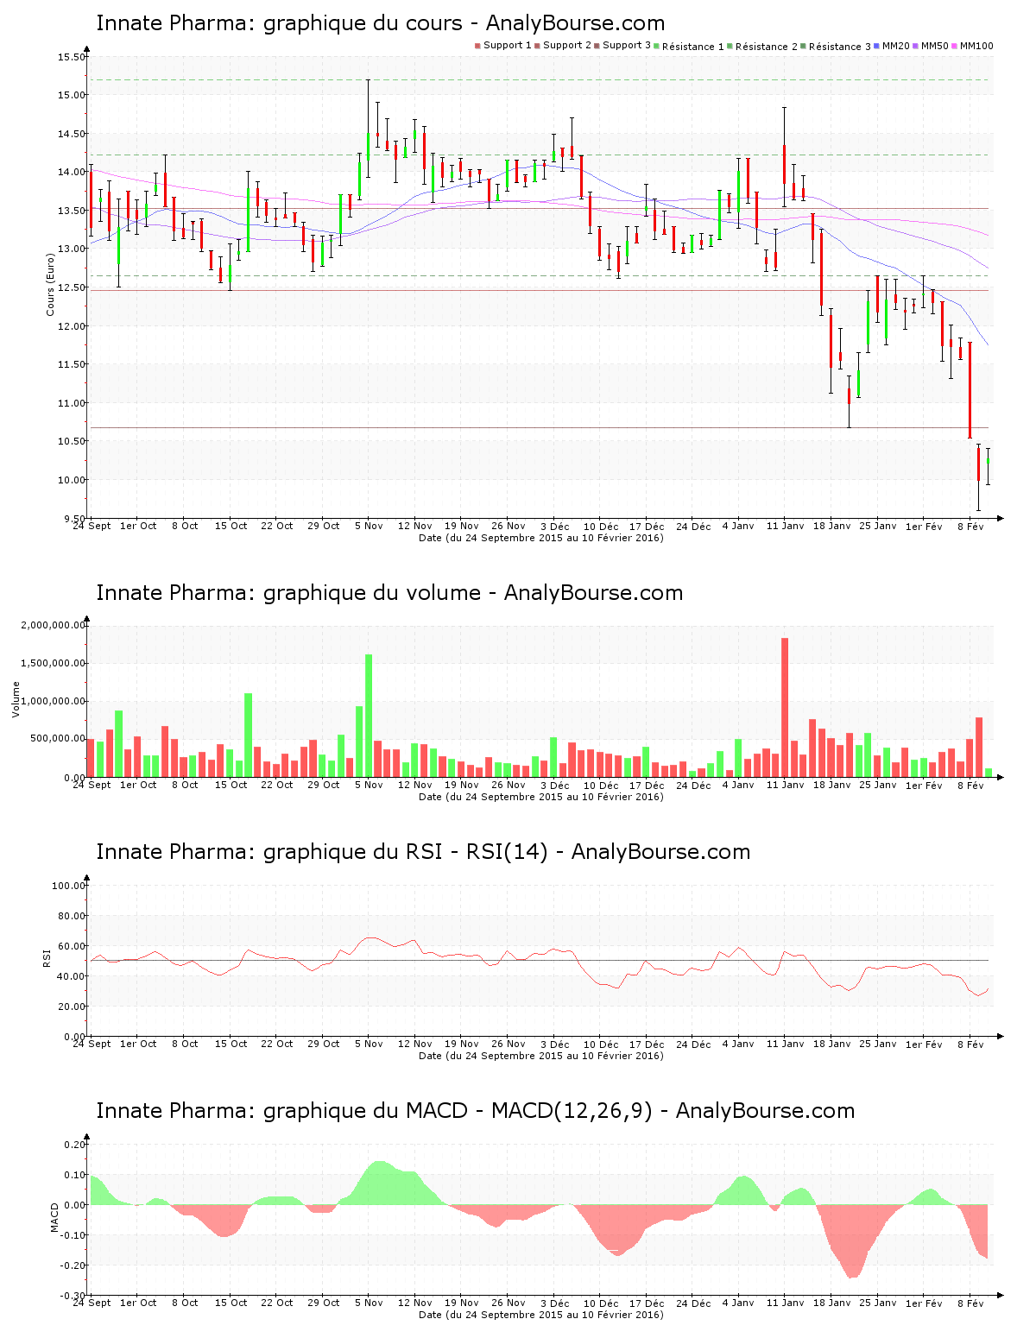Select the Résistance 2 legend label
1036x1338 pixels.
pyautogui.click(x=767, y=46)
